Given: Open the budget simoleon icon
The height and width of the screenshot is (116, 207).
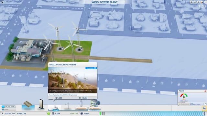Looking at the screenshot, I should pos(53,113).
